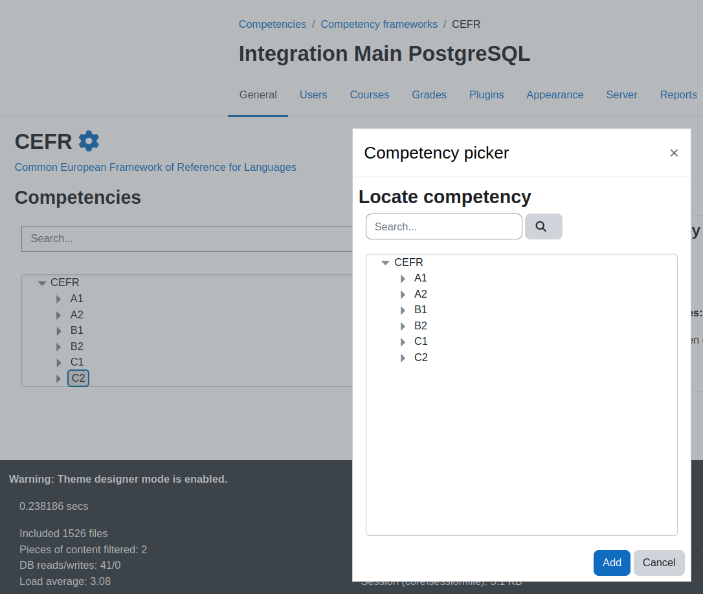The image size is (703, 594).
Task: Follow the Competency frameworks breadcrumb link
Action: [379, 24]
